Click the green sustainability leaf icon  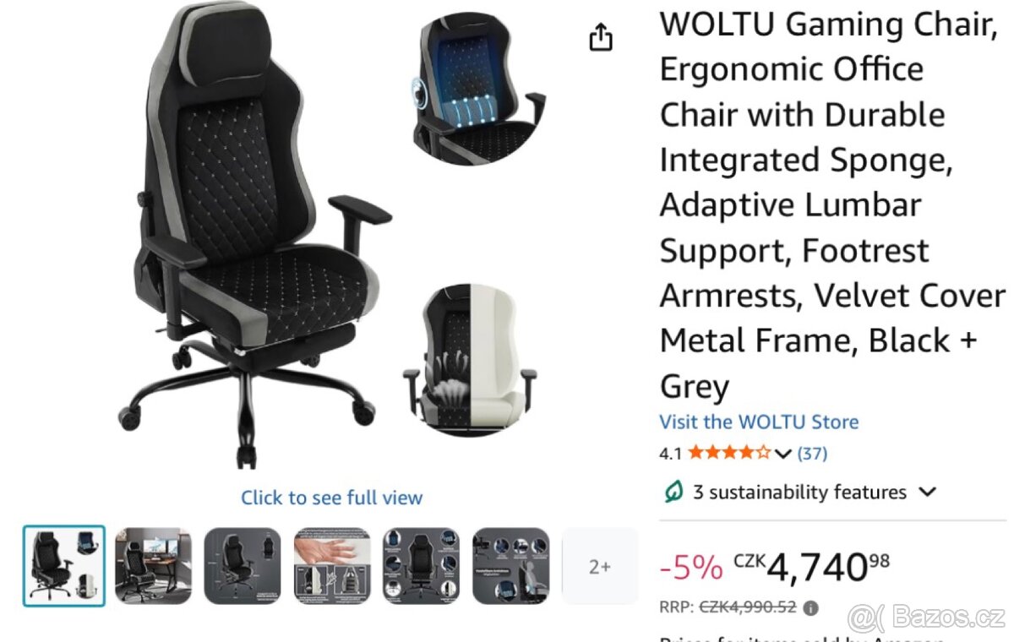673,492
